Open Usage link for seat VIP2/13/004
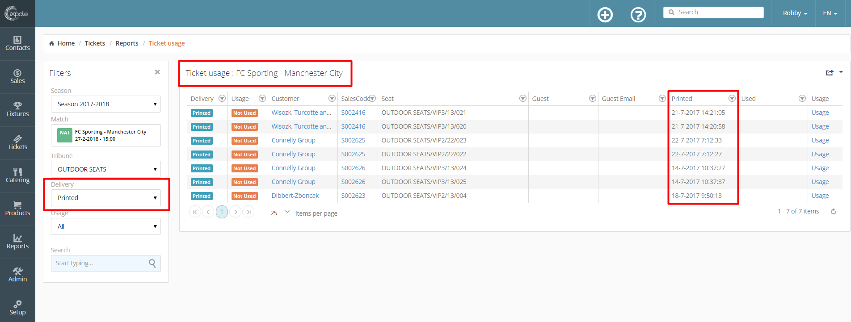The height and width of the screenshot is (322, 851). (x=820, y=196)
